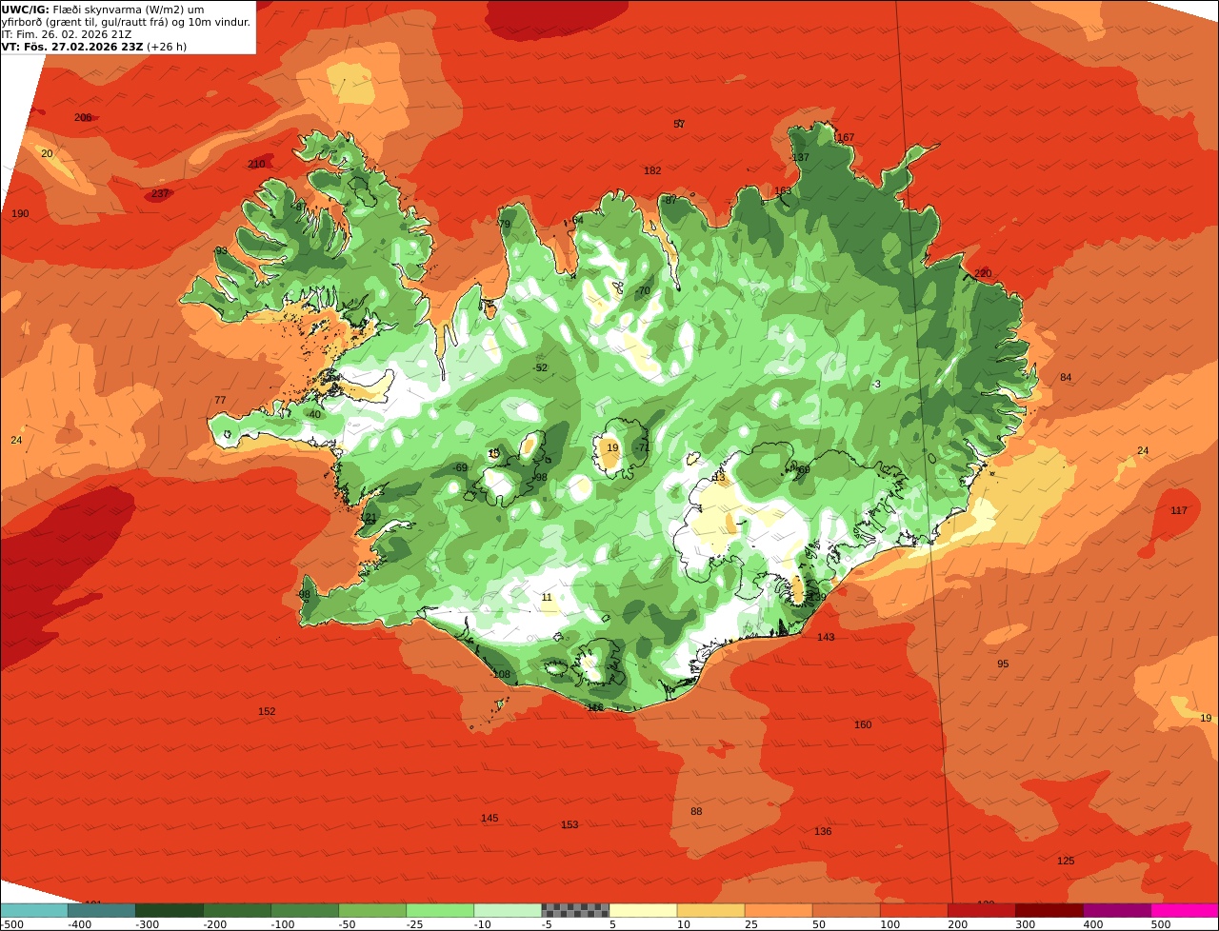
Task: Click the flux value '190' on the map
Action: (20, 213)
